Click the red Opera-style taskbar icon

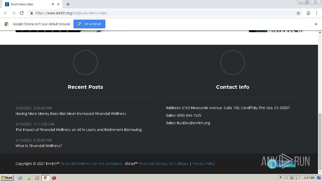(x=54, y=178)
